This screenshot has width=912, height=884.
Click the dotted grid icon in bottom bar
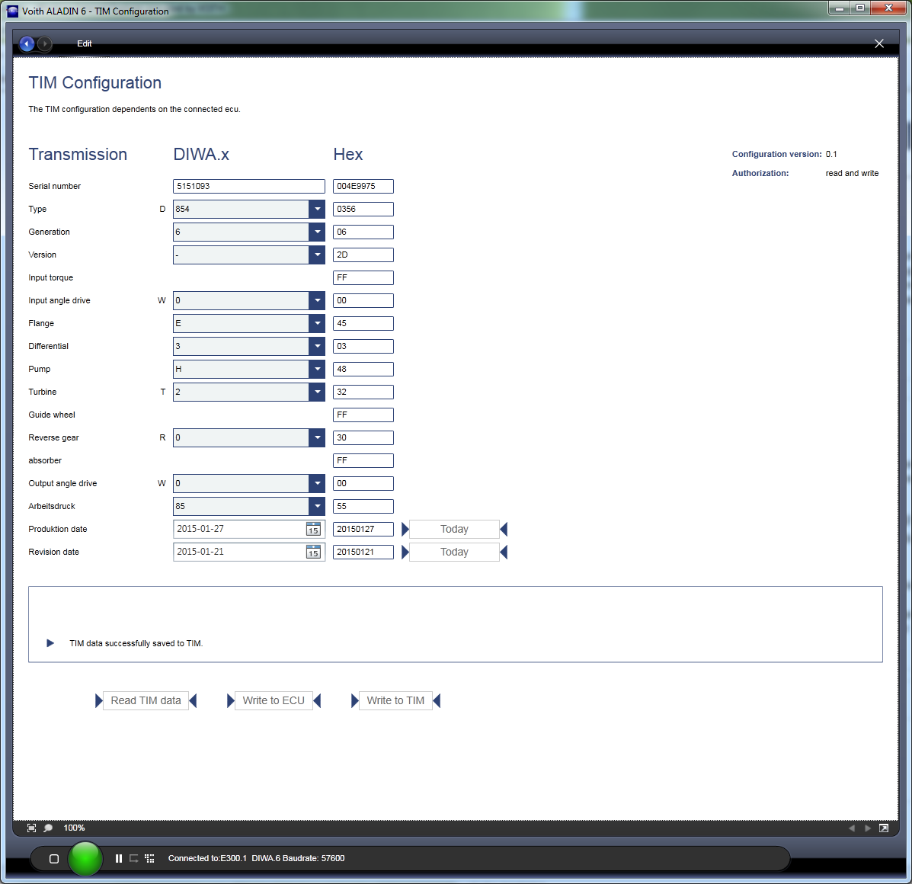tap(149, 858)
